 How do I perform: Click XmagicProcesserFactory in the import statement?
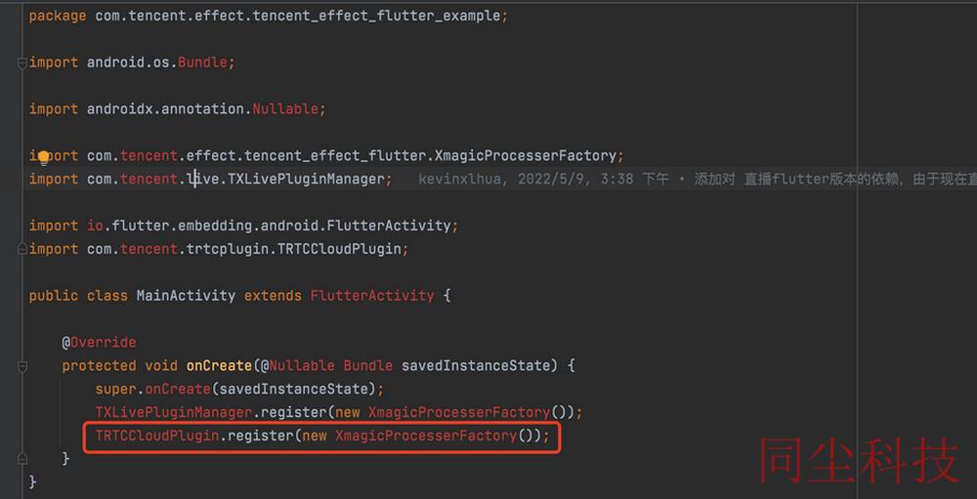[x=526, y=155]
